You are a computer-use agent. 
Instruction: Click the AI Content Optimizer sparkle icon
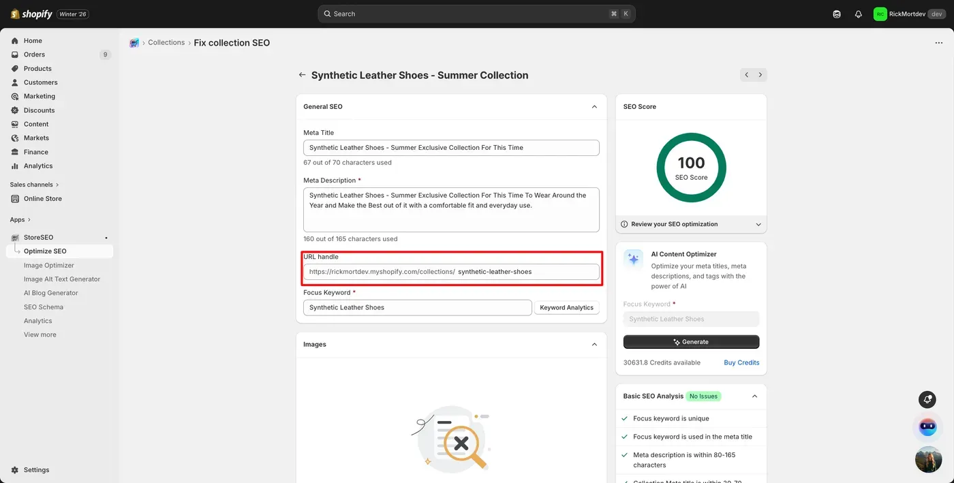coord(634,259)
